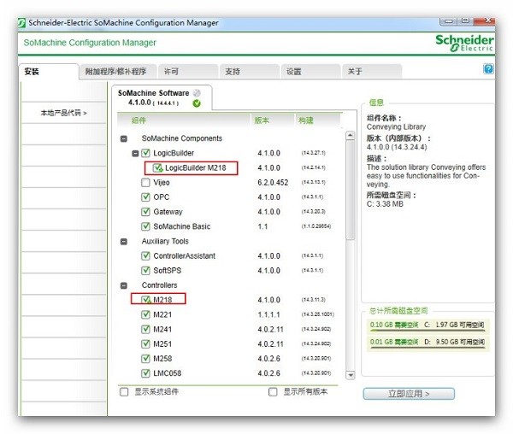Screen dimensions: 513x434
Task: Toggle the OPC checkbox
Action: click(145, 197)
